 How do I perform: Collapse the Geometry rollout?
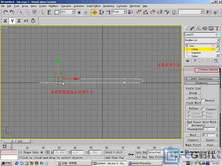(202, 83)
